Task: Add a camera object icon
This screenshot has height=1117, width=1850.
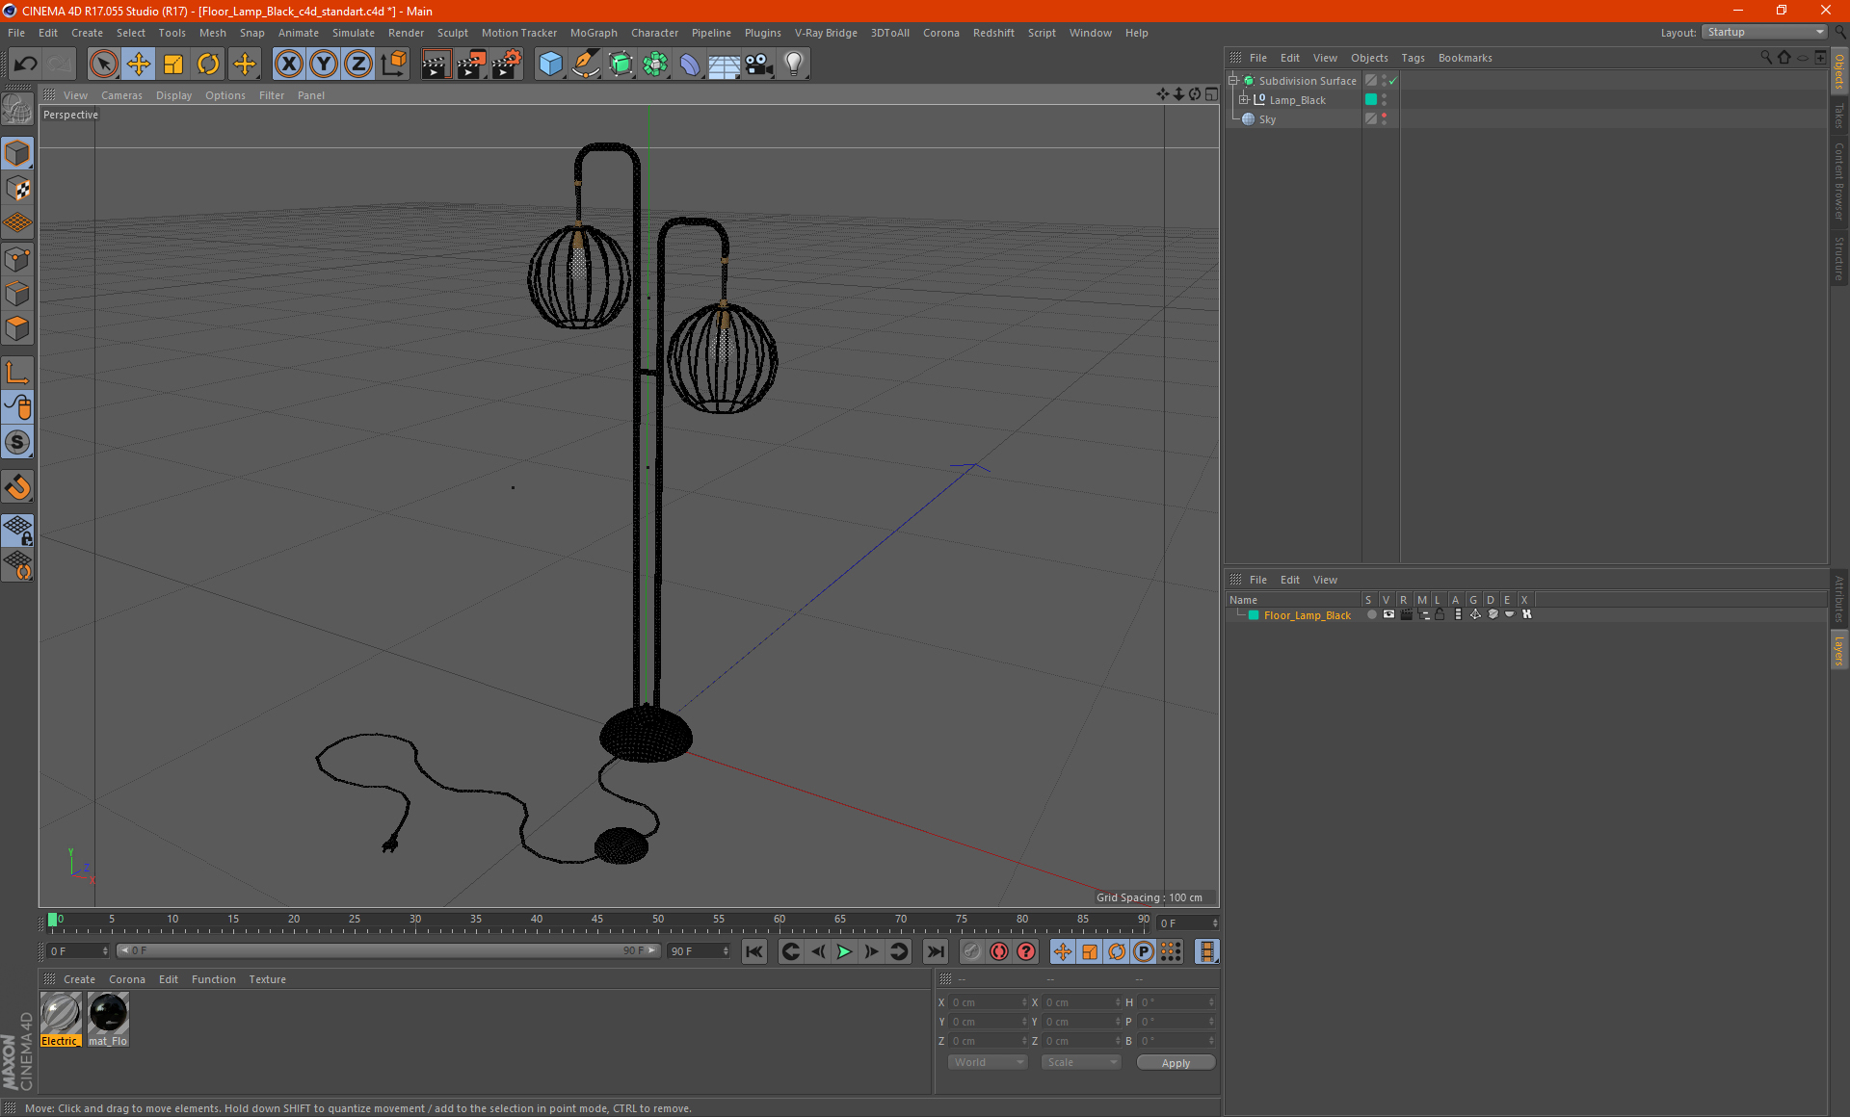Action: tap(759, 65)
